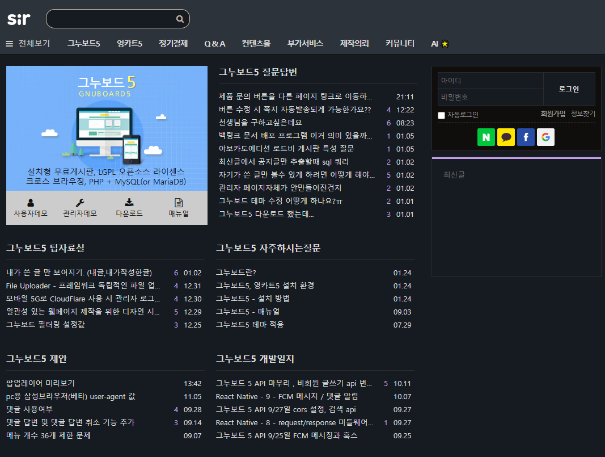Log in with Naver icon

486,137
